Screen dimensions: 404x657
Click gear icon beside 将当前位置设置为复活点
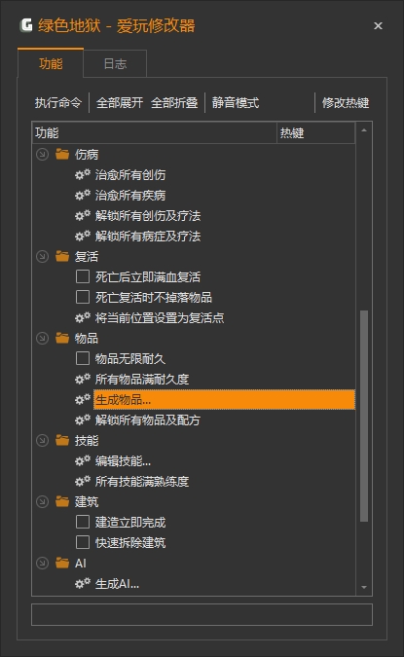[83, 317]
